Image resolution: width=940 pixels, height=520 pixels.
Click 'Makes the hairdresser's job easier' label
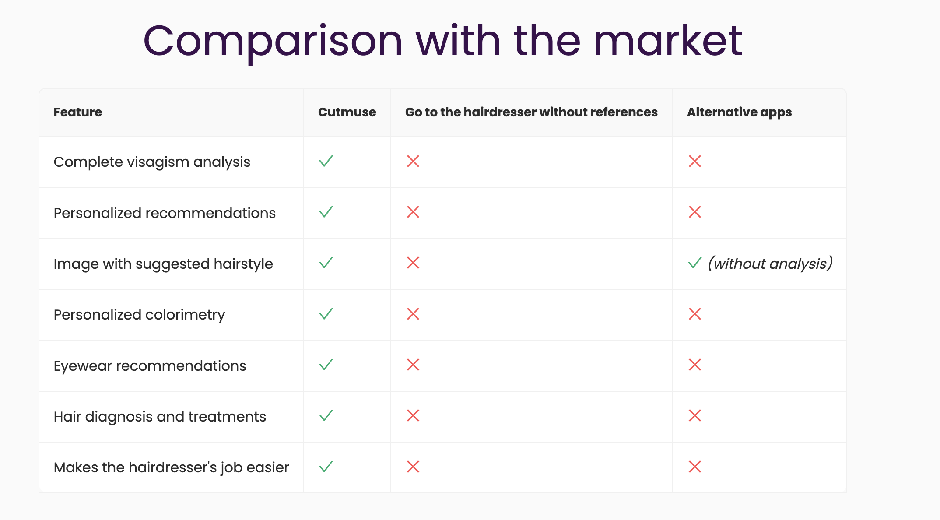171,467
